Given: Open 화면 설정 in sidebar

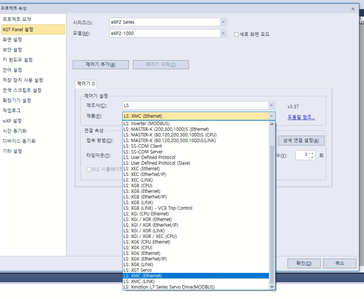Looking at the screenshot, I should [12, 40].
